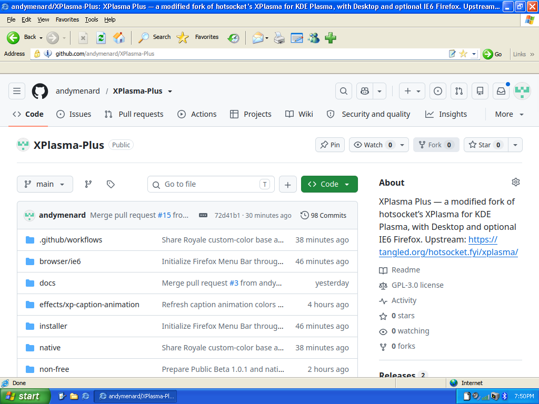Open Search with the magnifier icon

click(143, 37)
